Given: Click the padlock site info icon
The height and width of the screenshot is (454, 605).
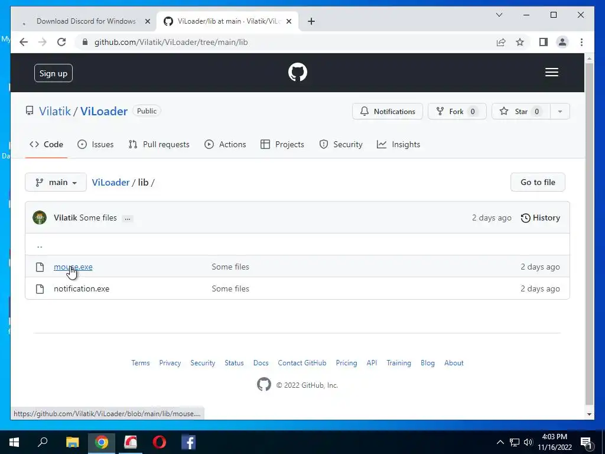Looking at the screenshot, I should [85, 42].
